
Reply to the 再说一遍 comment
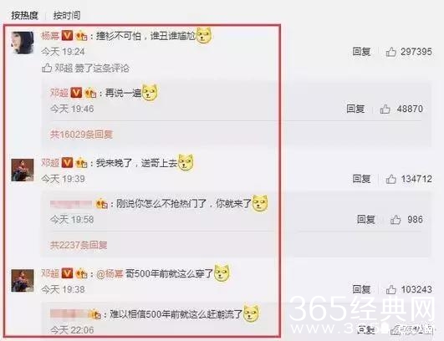(x=355, y=109)
